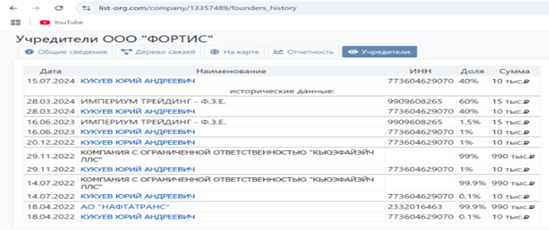The height and width of the screenshot is (230, 549).
Task: Click the globe icon for На карте
Action: point(215,52)
